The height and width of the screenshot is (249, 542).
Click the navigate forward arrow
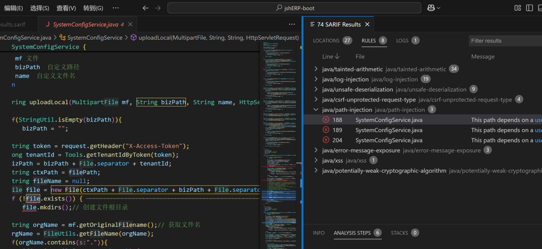[x=158, y=8]
